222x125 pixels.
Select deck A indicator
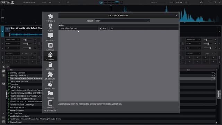click(2, 32)
